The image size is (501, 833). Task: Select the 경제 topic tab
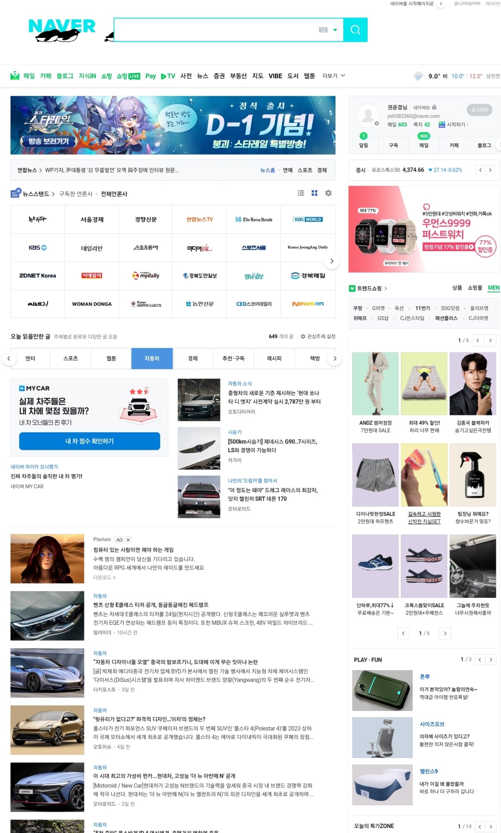[193, 358]
